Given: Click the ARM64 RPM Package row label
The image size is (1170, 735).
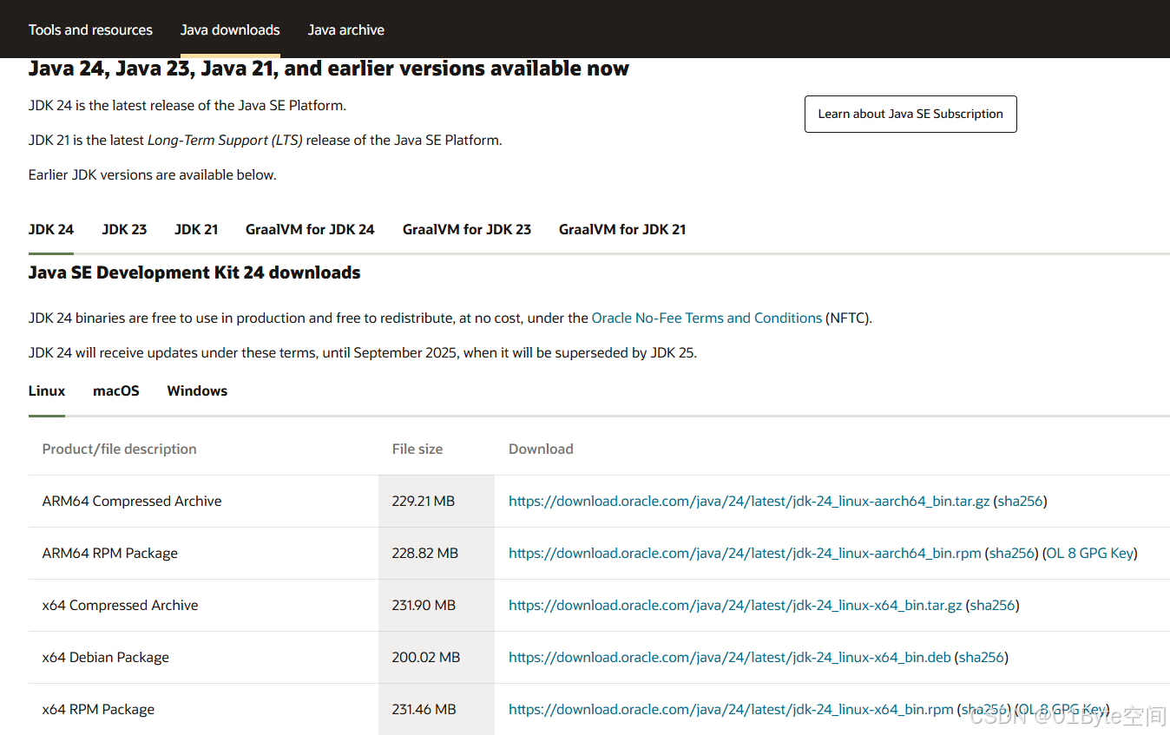Looking at the screenshot, I should (x=110, y=553).
